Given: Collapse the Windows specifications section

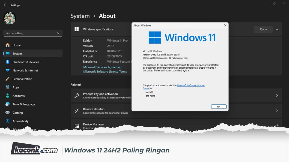Looking at the screenshot, I should pyautogui.click(x=277, y=29).
